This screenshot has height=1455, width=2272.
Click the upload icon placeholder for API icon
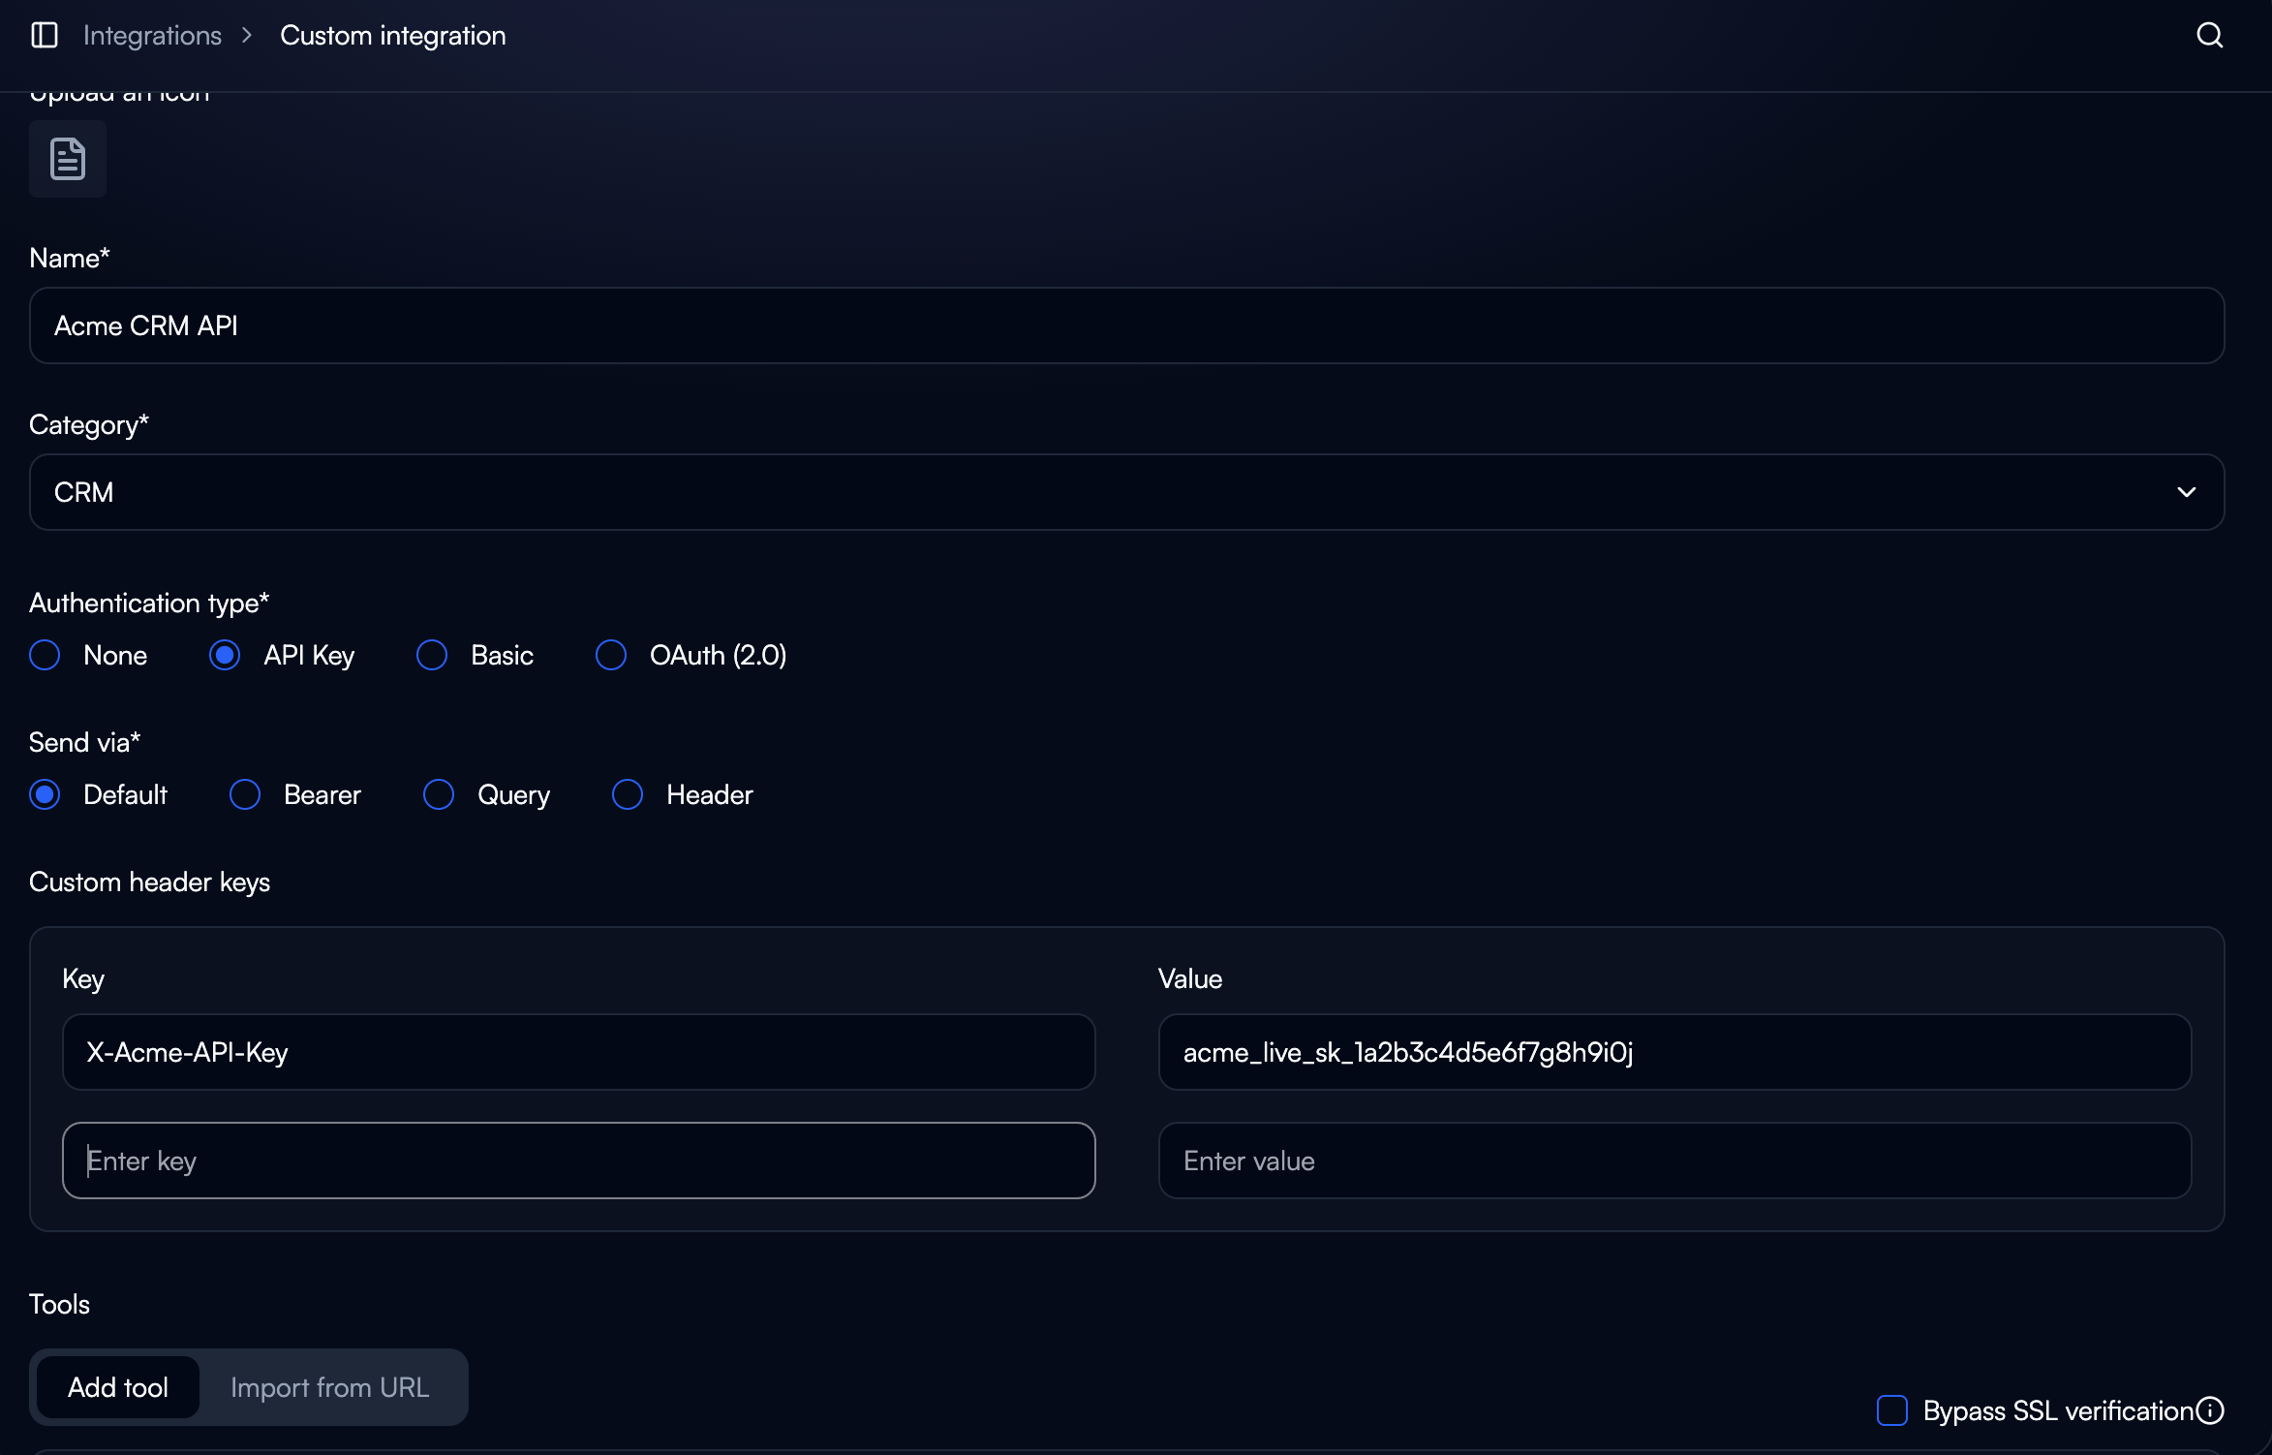point(67,158)
